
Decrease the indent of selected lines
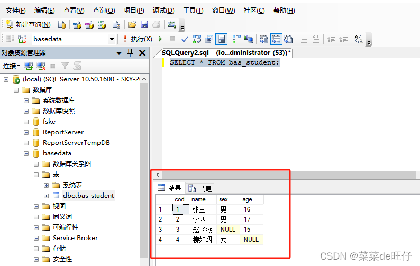[331, 39]
